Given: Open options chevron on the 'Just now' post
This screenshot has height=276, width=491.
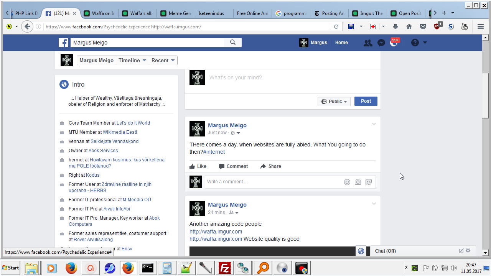Looking at the screenshot, I should click(x=374, y=124).
